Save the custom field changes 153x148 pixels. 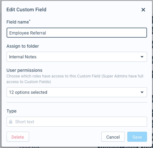tap(137, 137)
